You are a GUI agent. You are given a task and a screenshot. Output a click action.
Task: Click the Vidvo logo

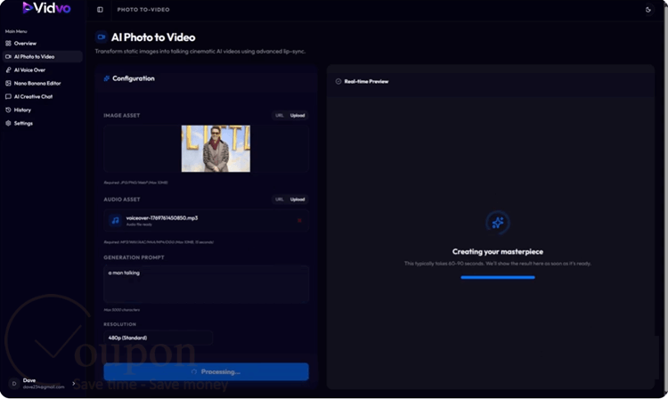46,8
